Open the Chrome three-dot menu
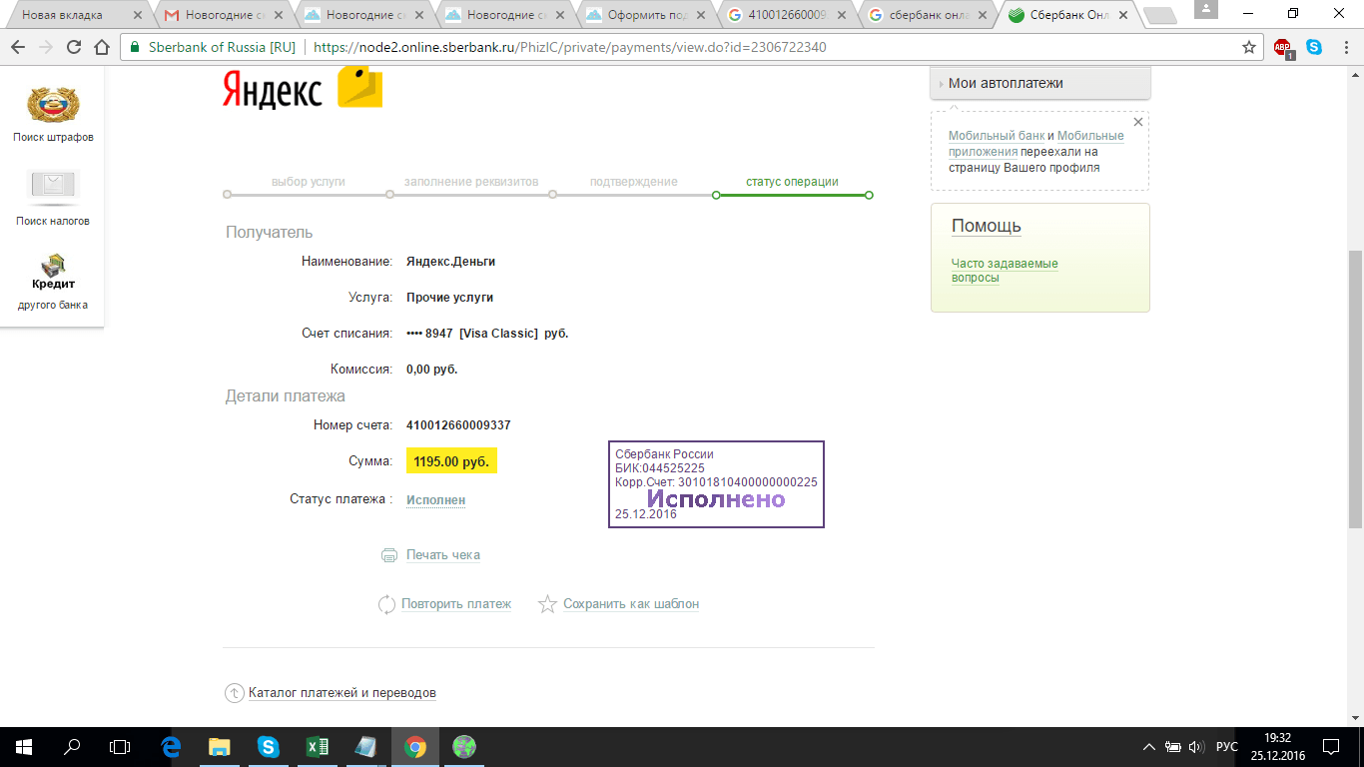 [x=1344, y=47]
